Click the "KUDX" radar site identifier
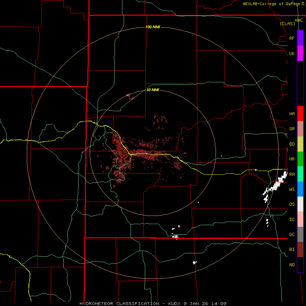This screenshot has height=306, width=306. click(x=175, y=304)
